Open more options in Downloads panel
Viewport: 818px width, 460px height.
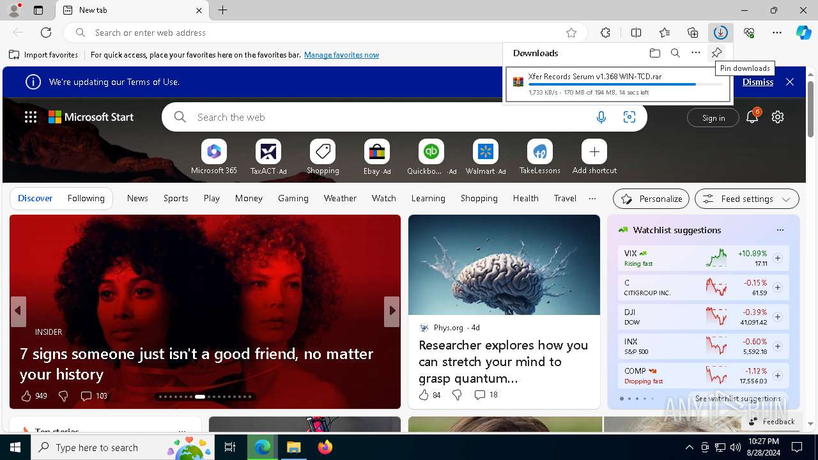pos(696,53)
